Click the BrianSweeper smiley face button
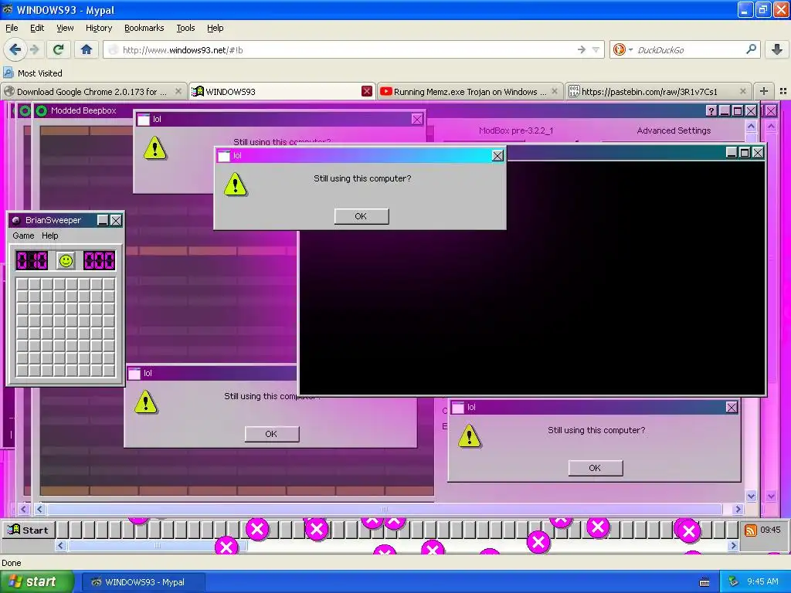791x593 pixels. (x=66, y=261)
